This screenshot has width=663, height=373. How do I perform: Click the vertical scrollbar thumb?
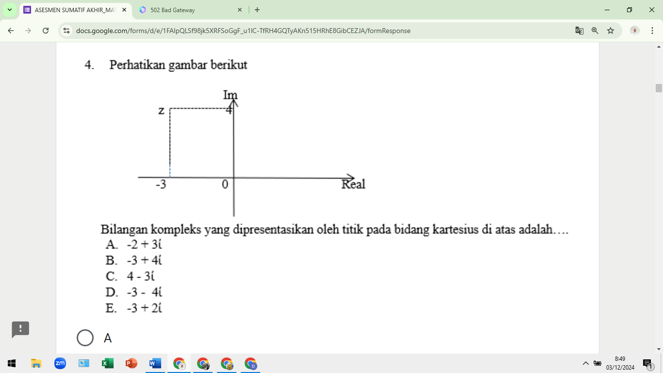click(659, 88)
